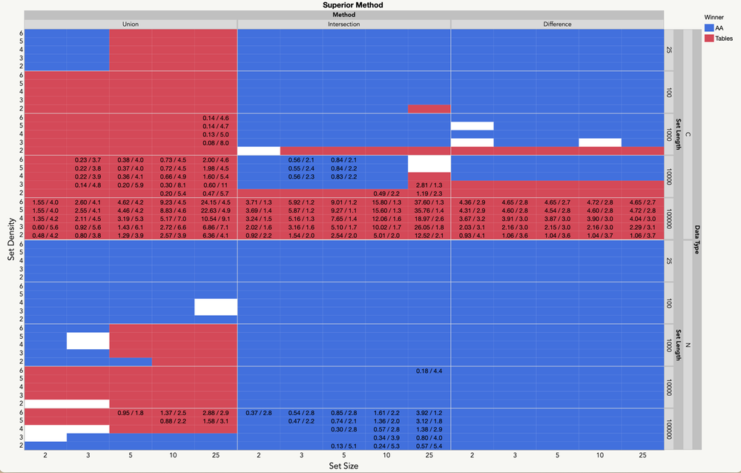This screenshot has width=741, height=473.
Task: Select the Method header bar
Action: click(x=344, y=15)
